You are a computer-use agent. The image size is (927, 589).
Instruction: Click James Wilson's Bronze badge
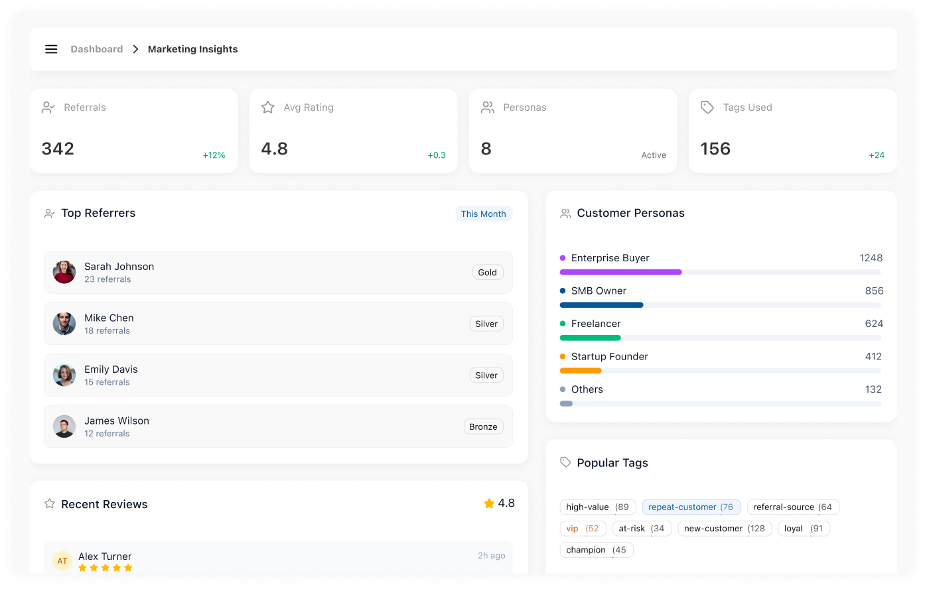[483, 427]
